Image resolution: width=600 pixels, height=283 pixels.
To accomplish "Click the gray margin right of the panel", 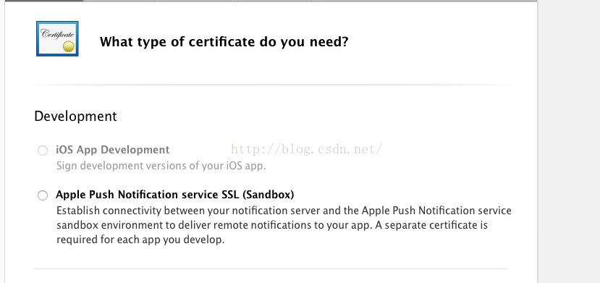I will point(569,142).
